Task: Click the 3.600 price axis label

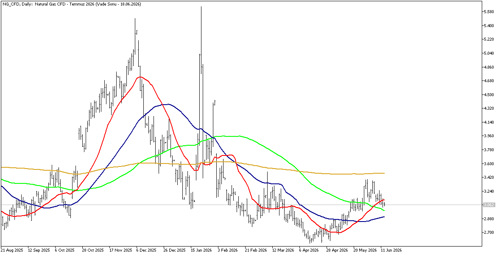Action: click(x=489, y=164)
